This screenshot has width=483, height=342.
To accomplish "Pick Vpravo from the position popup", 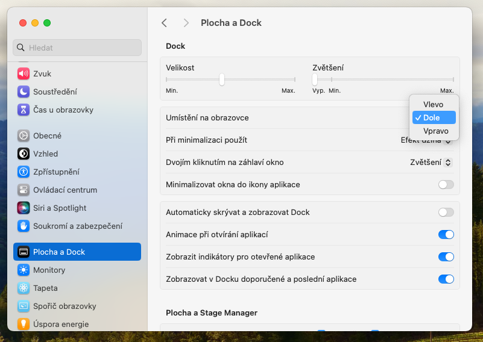I will pos(435,131).
